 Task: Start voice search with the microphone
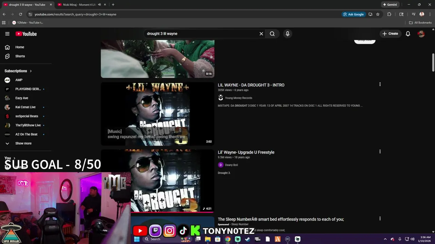[288, 34]
